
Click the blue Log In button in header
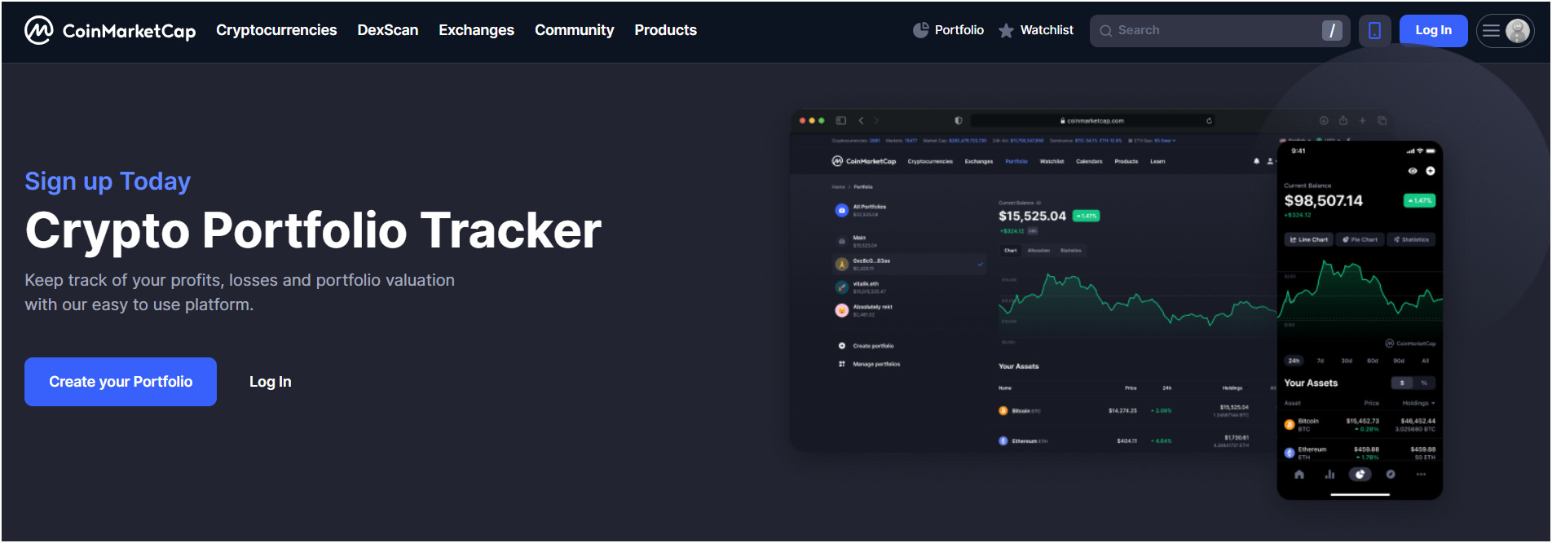click(x=1432, y=30)
